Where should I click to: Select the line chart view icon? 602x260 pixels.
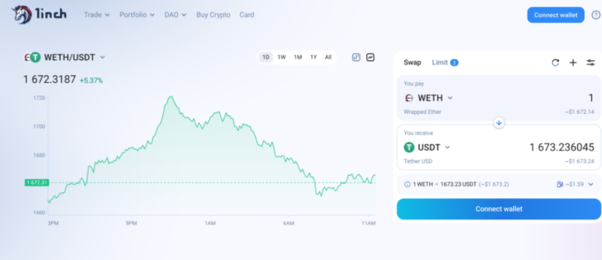click(x=370, y=57)
